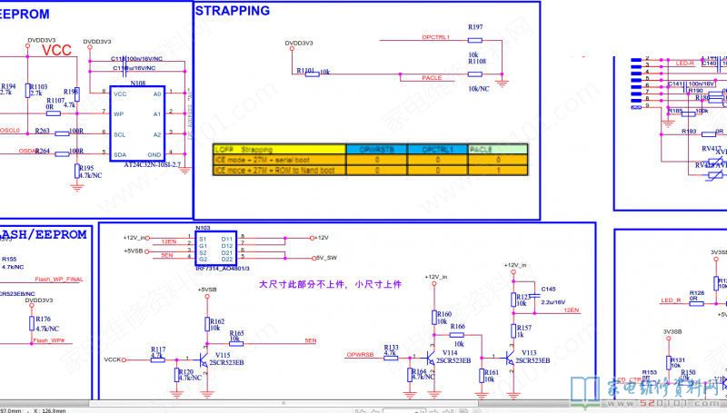The image size is (727, 413).
Task: Select the red VCC label
Action: [x=56, y=51]
